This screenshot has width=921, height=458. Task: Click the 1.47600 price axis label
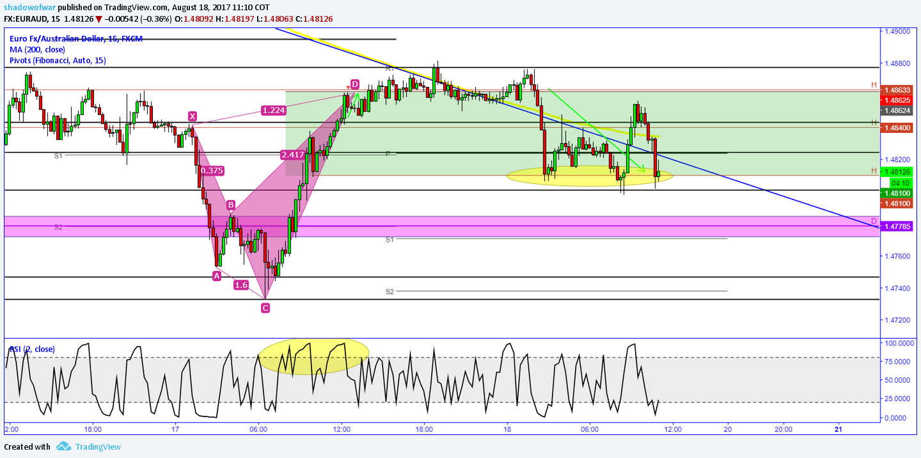click(898, 256)
